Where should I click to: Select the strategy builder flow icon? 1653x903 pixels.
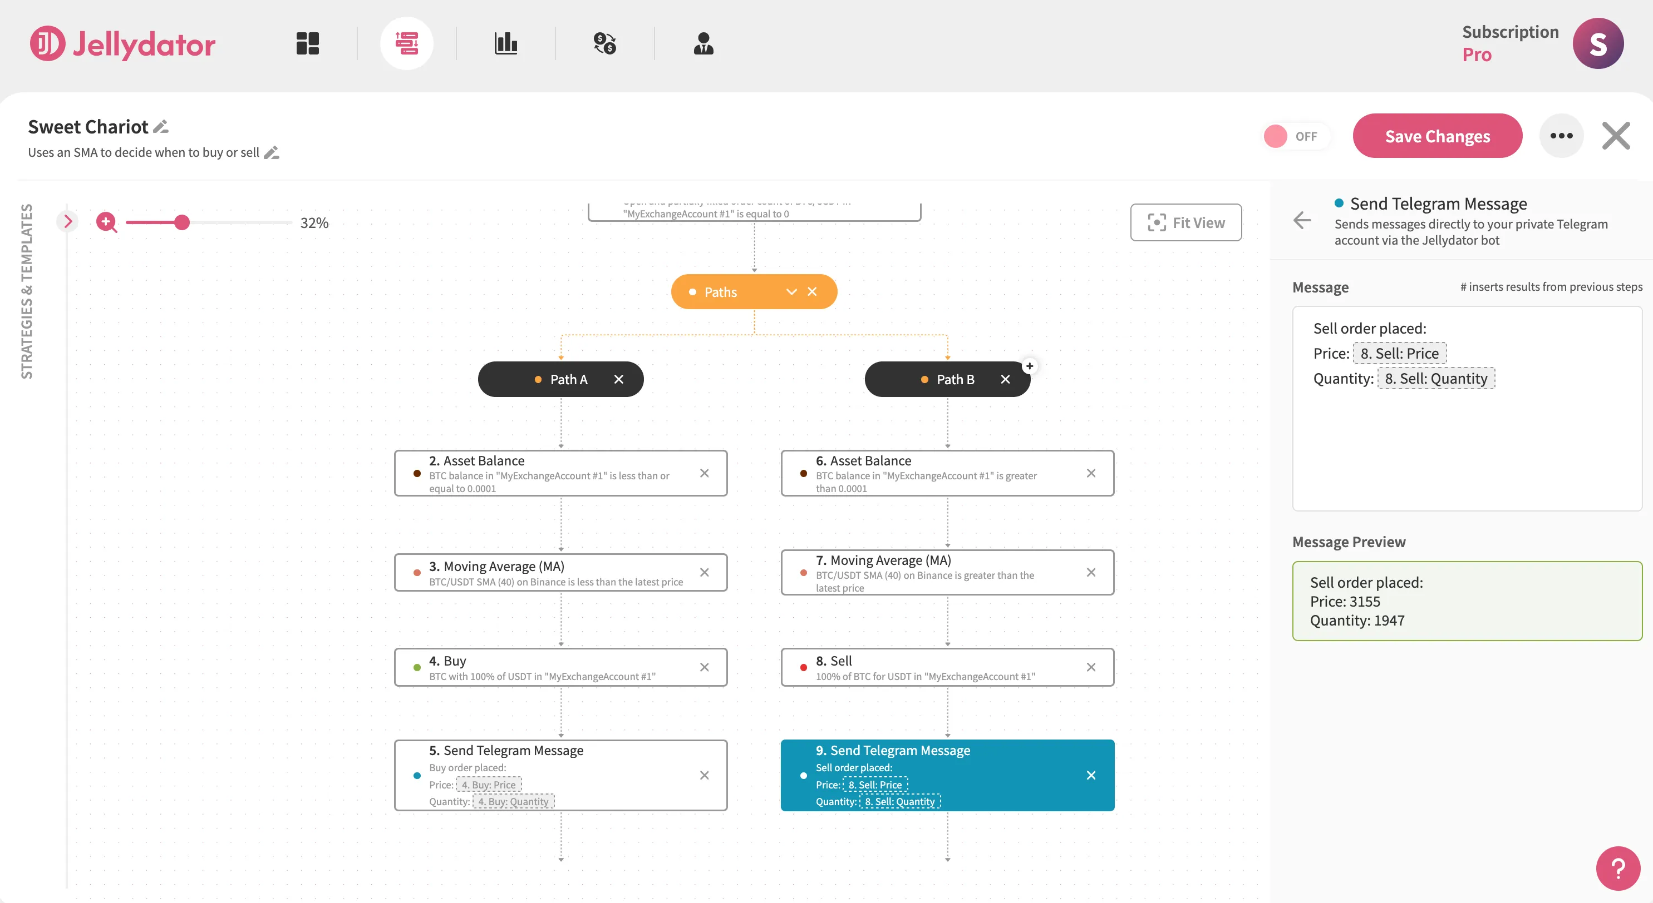tap(407, 43)
